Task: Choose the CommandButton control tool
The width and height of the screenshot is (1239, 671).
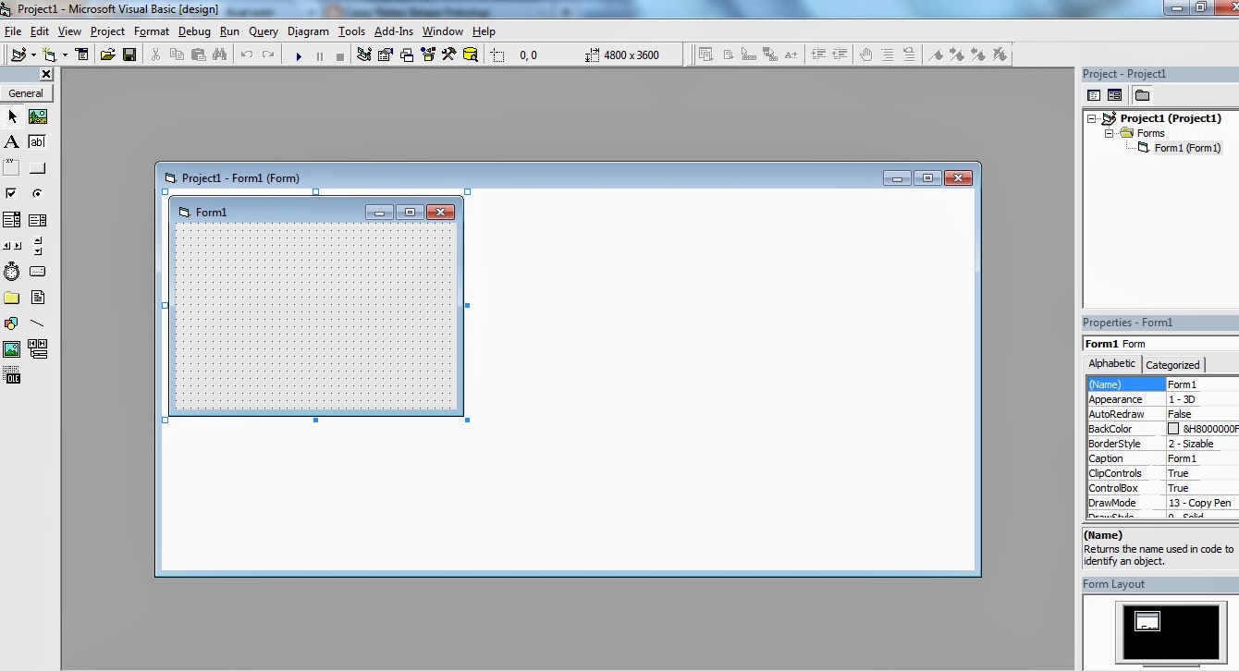Action: pos(38,168)
